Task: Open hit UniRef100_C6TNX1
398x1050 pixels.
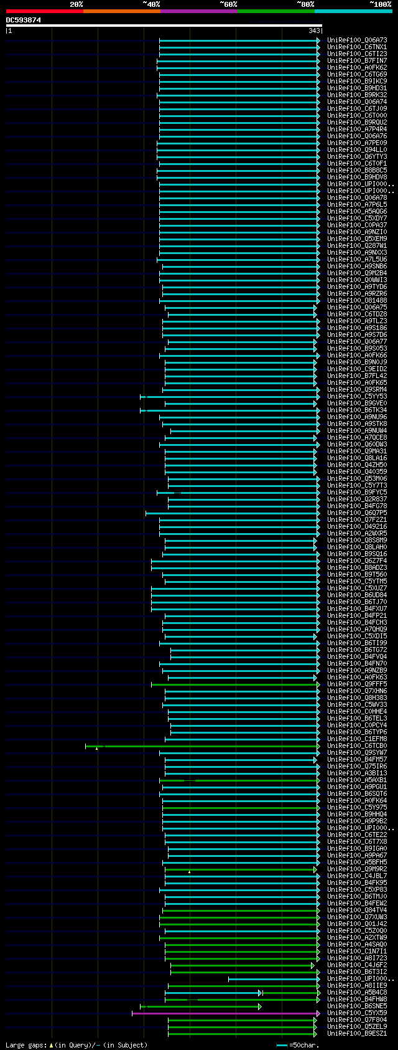Action: point(357,47)
